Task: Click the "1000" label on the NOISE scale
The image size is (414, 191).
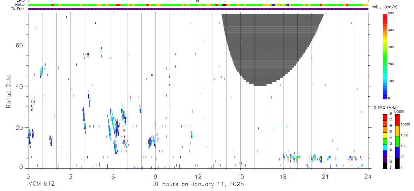Action: coord(404,135)
